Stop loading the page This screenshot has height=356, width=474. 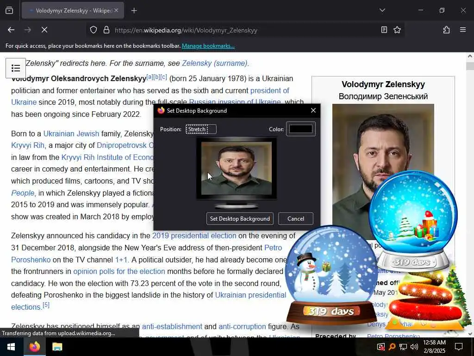[44, 30]
